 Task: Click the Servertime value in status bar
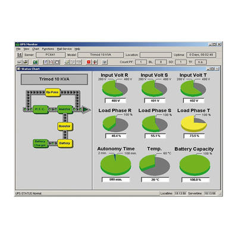(210, 193)
